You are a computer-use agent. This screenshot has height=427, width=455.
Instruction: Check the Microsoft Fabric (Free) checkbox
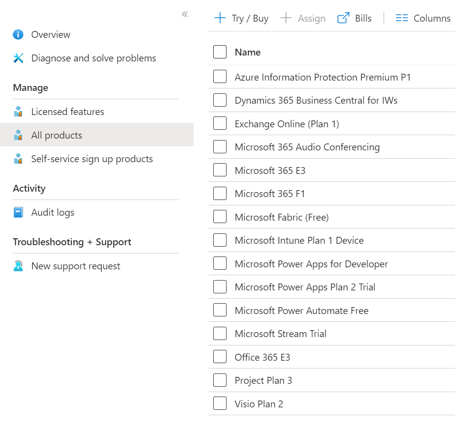click(220, 217)
